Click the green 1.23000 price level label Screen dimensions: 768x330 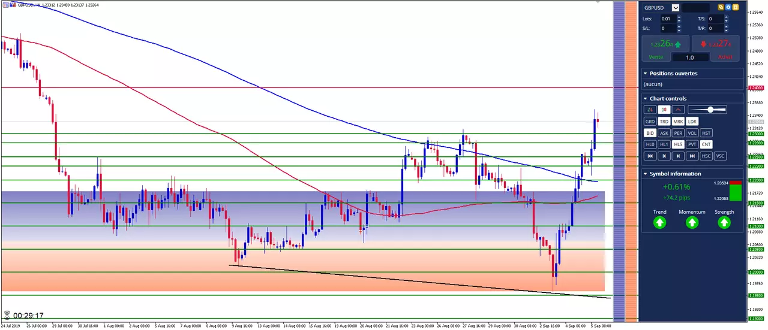(x=755, y=134)
